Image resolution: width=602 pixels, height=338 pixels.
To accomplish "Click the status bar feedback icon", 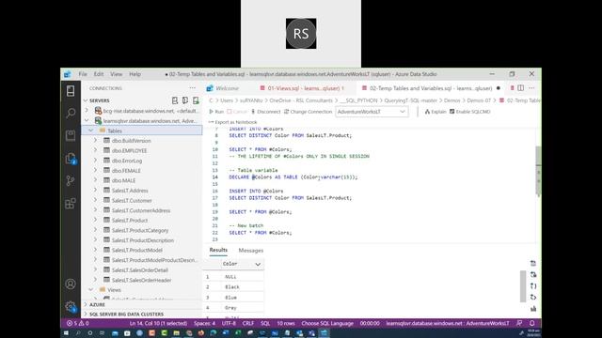I will pos(519,323).
